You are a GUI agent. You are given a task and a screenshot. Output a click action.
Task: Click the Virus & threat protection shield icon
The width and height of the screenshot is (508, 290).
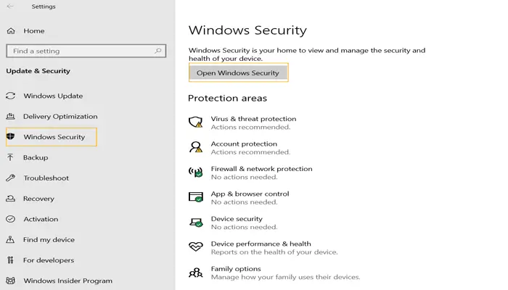(195, 122)
